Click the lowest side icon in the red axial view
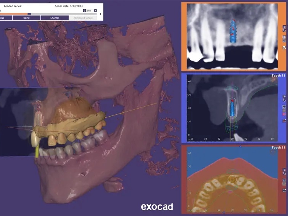 (284, 190)
